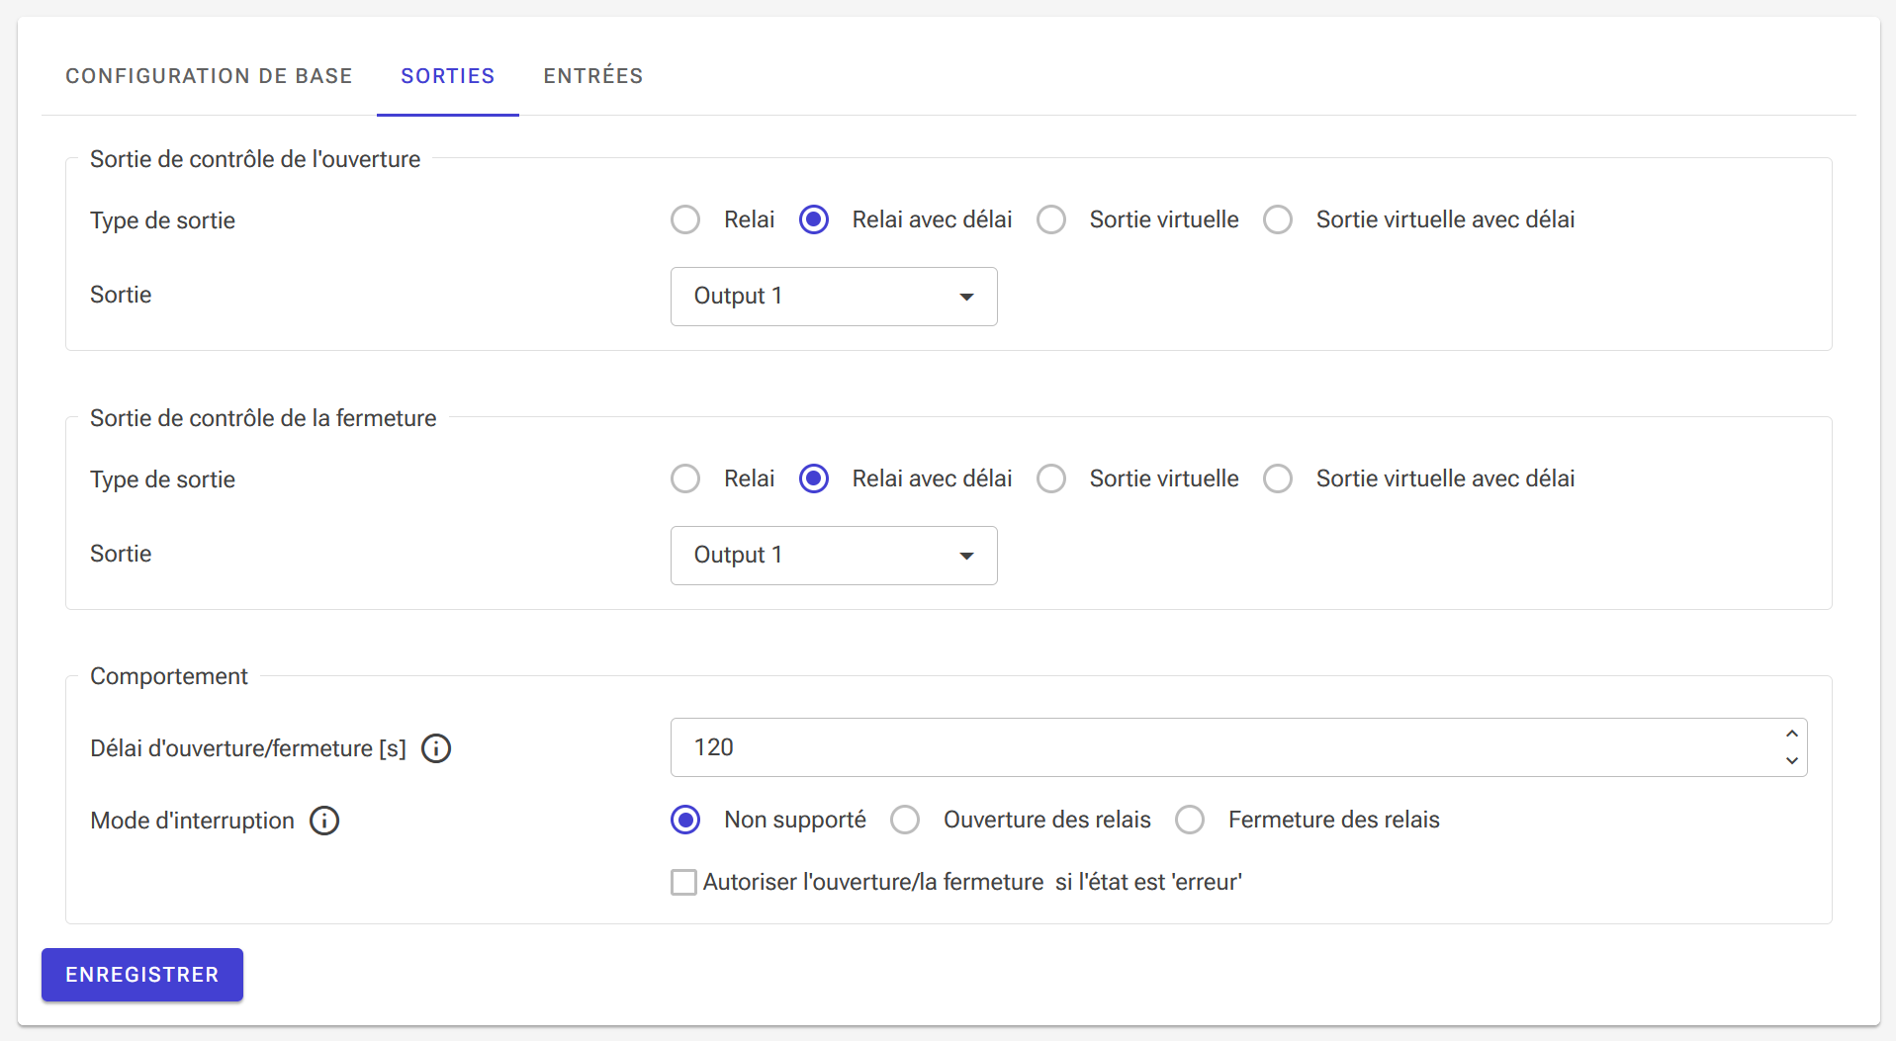Open the opening control Sortie dropdown
Image resolution: width=1896 pixels, height=1041 pixels.
coord(834,297)
